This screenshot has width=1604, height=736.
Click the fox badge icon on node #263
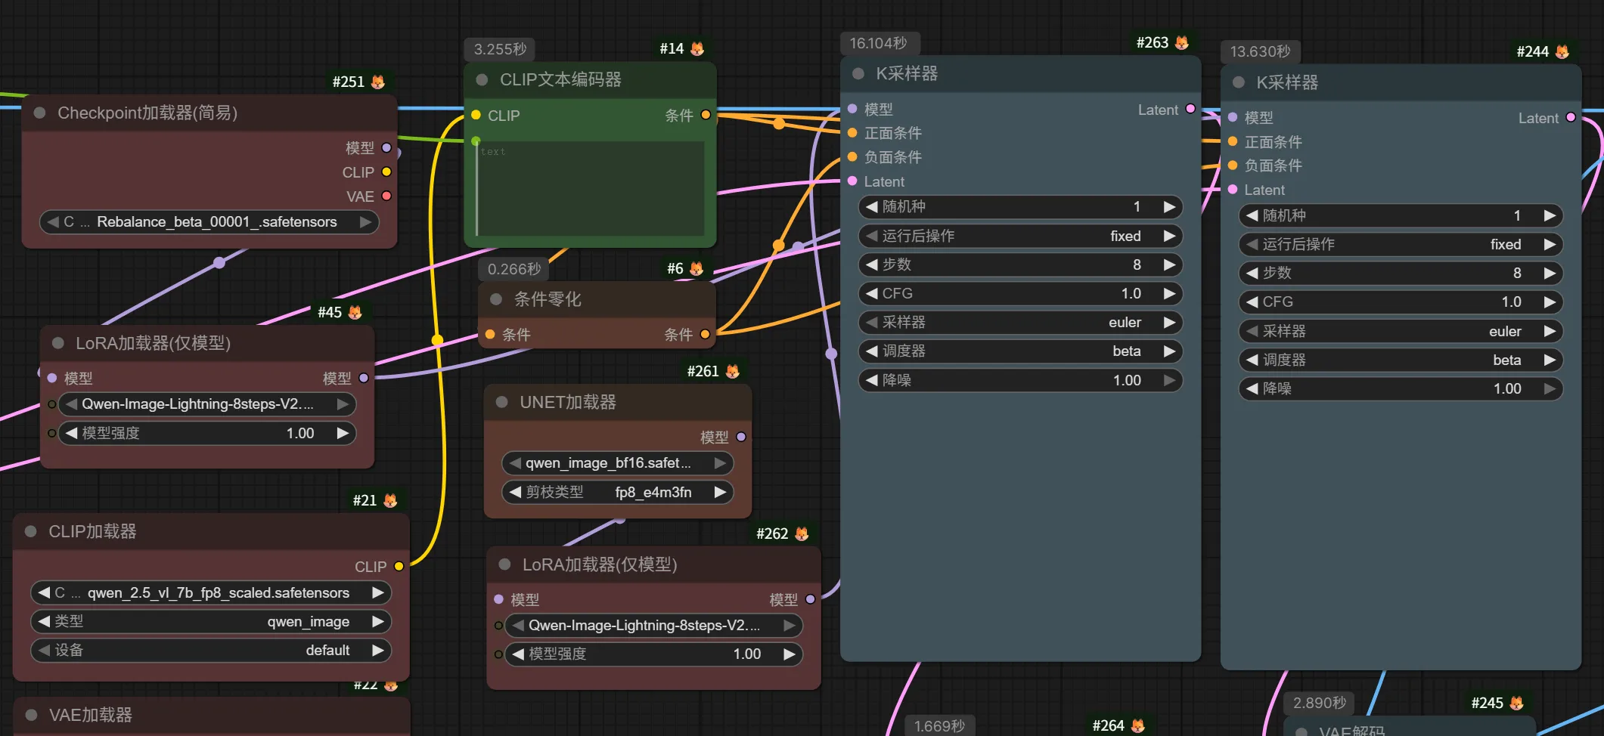pyautogui.click(x=1182, y=43)
